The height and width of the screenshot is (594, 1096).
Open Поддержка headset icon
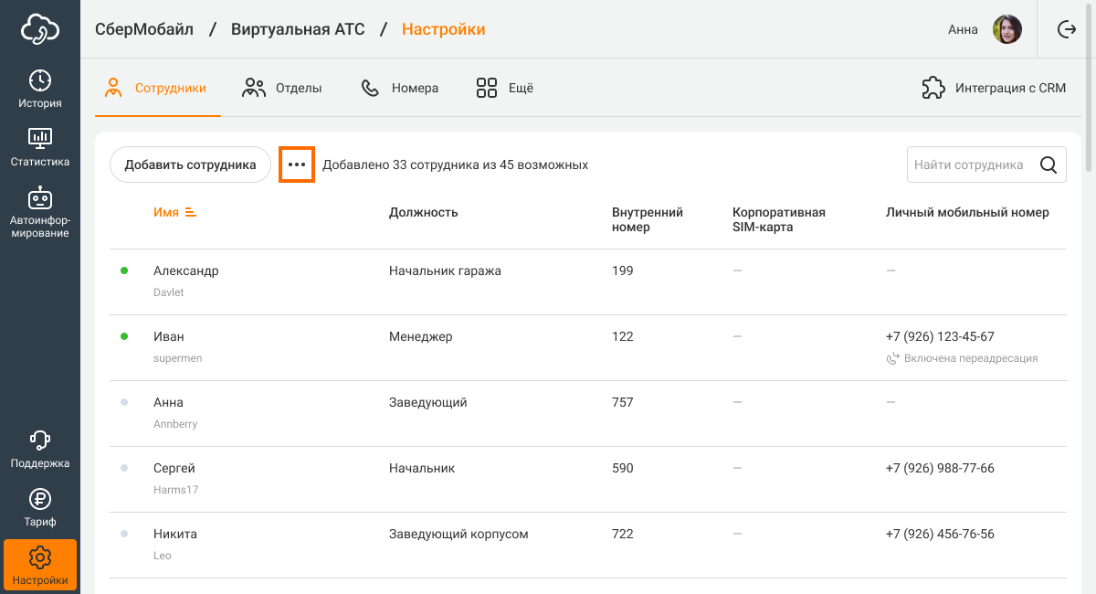pyautogui.click(x=40, y=449)
